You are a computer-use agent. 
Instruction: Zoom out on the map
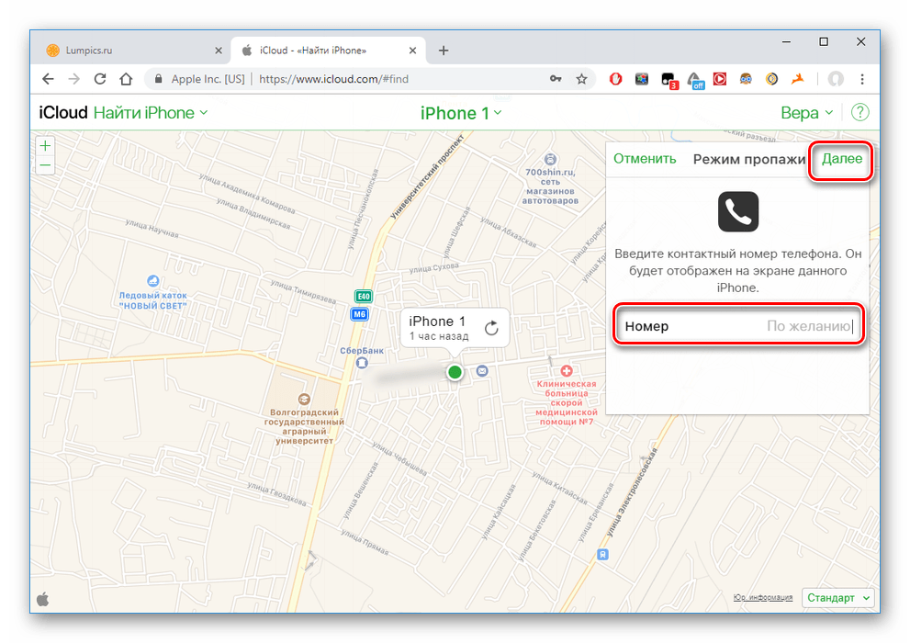[45, 165]
